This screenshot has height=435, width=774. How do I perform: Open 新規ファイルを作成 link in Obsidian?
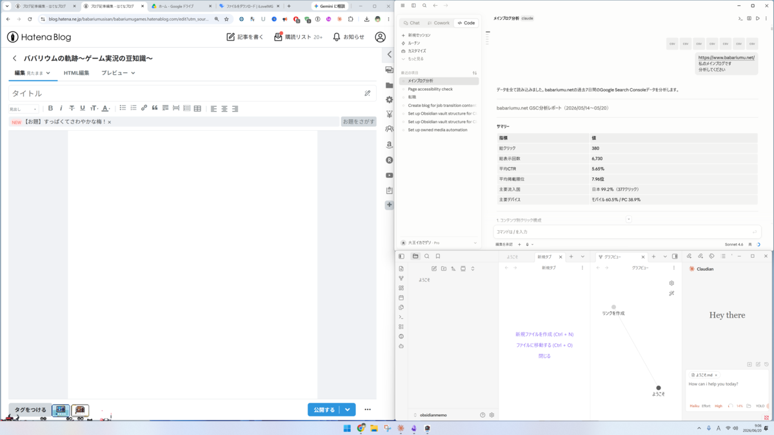pyautogui.click(x=544, y=334)
